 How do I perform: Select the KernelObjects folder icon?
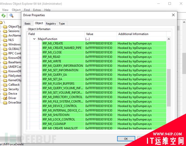click(x=5, y=80)
